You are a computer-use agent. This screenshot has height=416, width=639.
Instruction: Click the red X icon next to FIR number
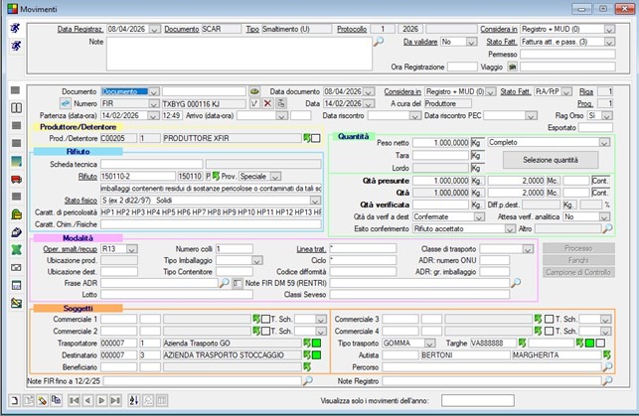[x=267, y=103]
